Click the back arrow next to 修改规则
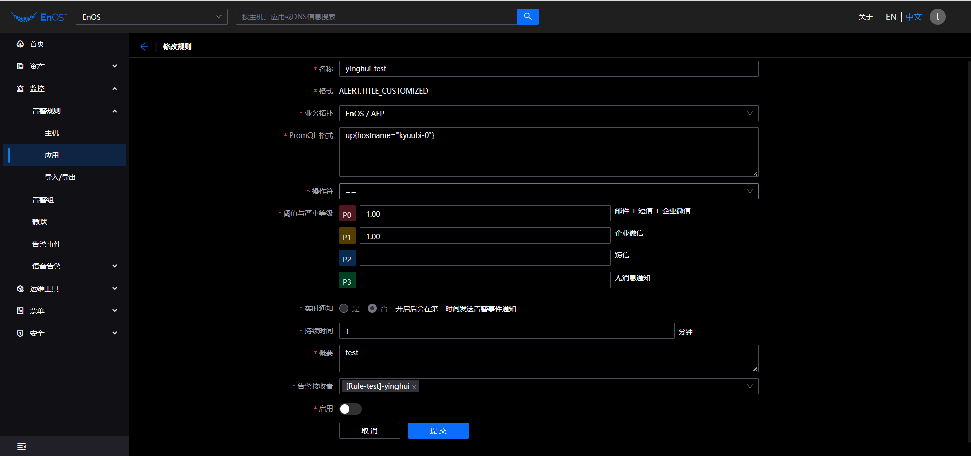 144,47
